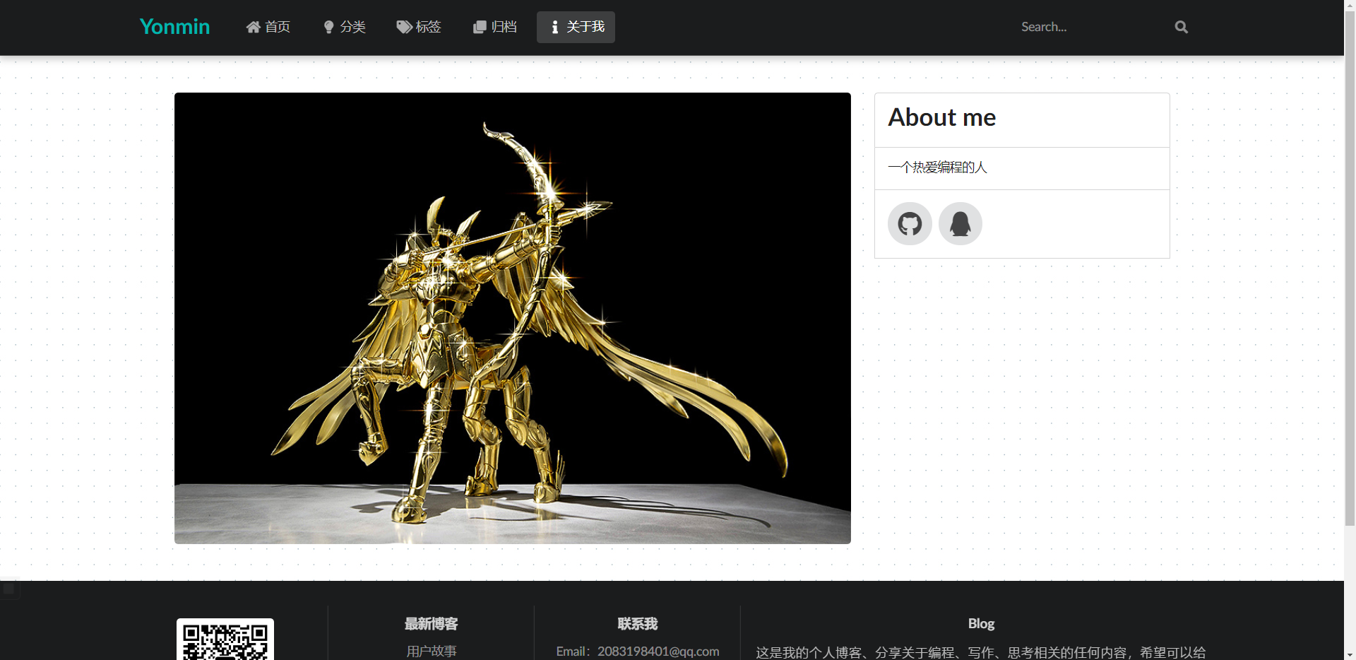The width and height of the screenshot is (1356, 660).
Task: Open the GitHub profile icon
Action: point(910,224)
